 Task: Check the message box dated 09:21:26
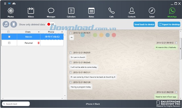point(71,82)
